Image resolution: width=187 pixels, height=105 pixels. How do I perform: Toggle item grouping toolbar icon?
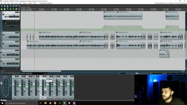click(x=5, y=9)
